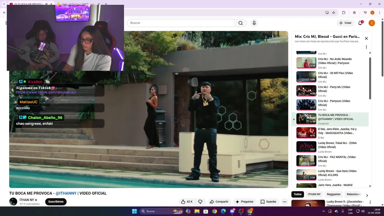This screenshot has height=216, width=384.
Task: Close the Mix playlist panel
Action: click(x=366, y=38)
